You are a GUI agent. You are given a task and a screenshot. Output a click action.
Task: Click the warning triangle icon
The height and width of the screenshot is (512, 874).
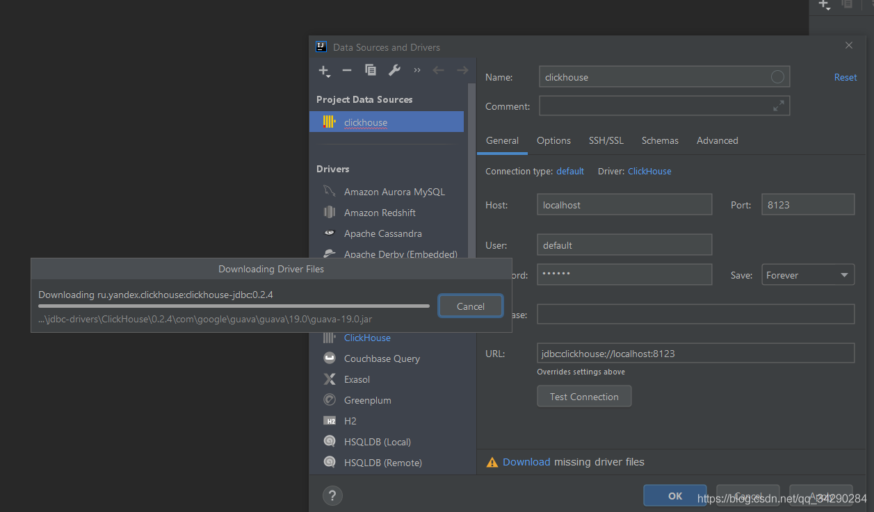pyautogui.click(x=492, y=462)
